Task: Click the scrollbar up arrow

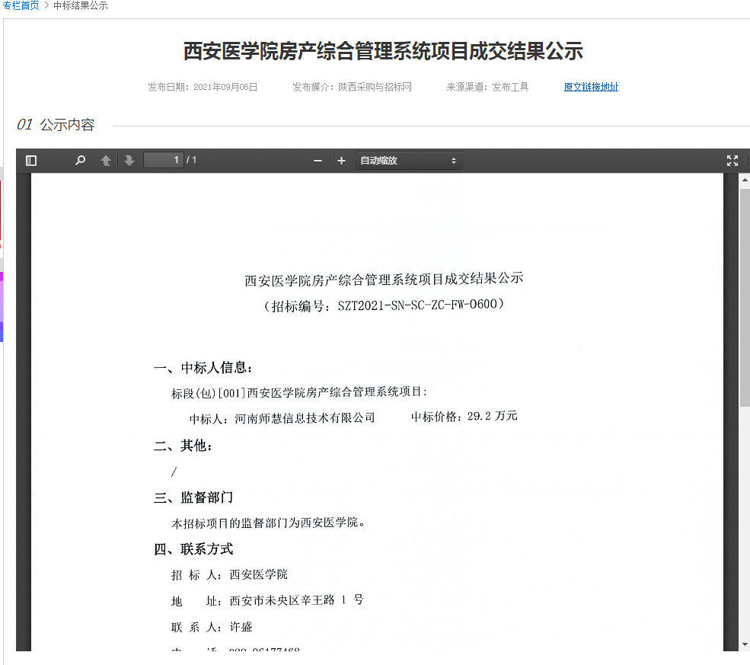Action: pyautogui.click(x=745, y=180)
